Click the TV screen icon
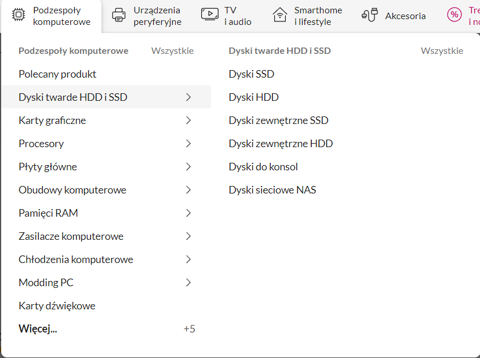This screenshot has height=358, width=480. (x=209, y=16)
